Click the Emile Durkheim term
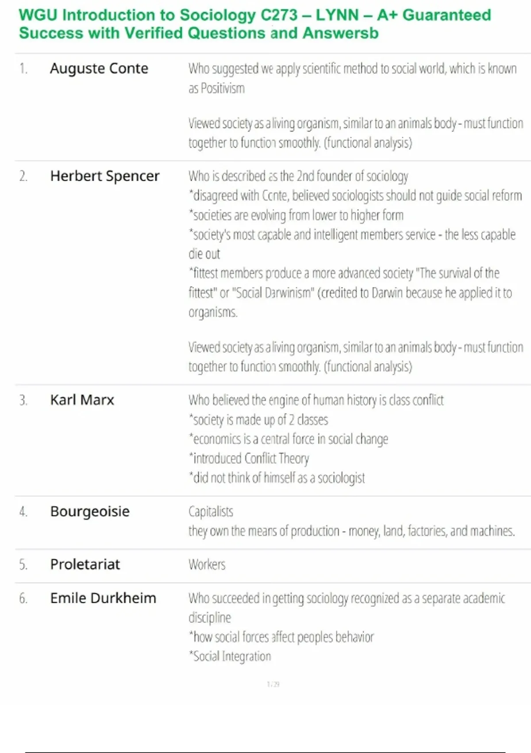This screenshot has width=531, height=753. (x=103, y=598)
